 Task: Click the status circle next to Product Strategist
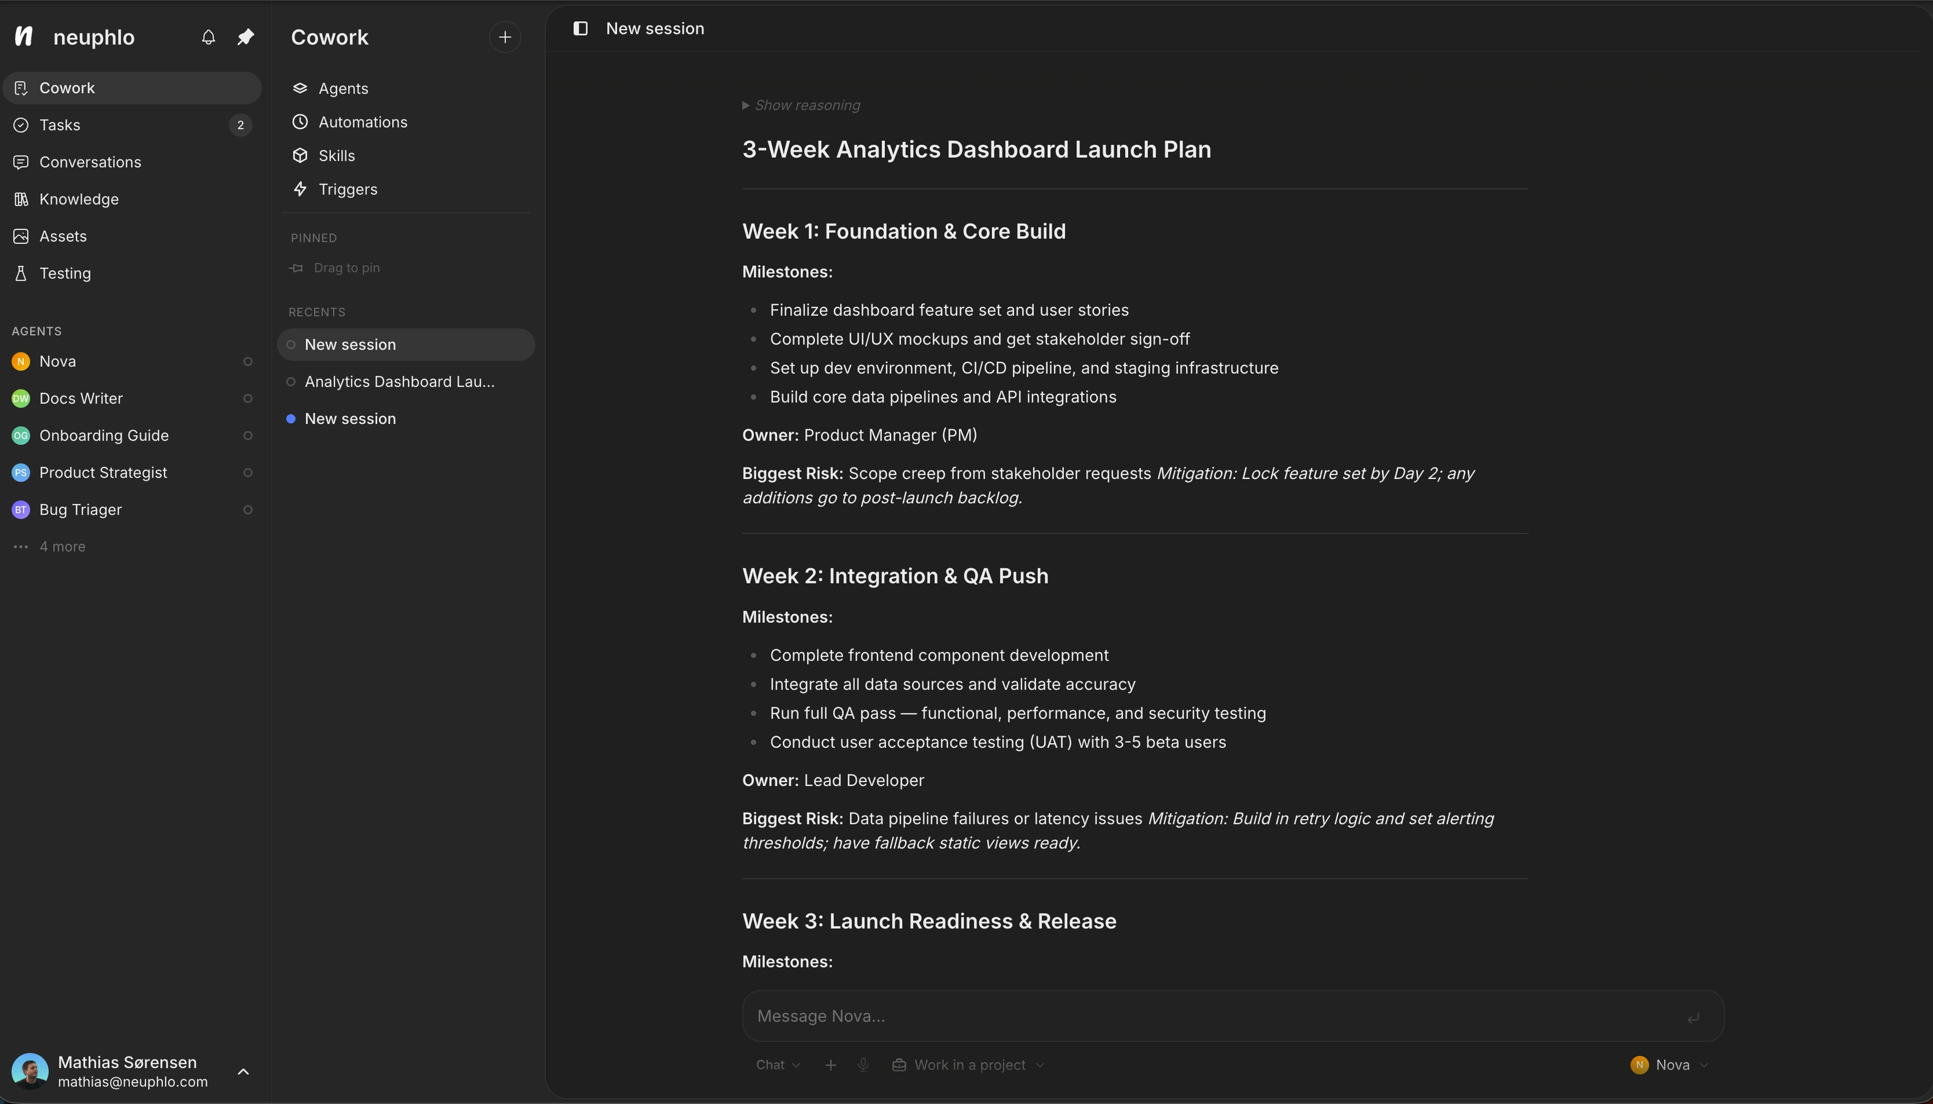click(x=247, y=473)
